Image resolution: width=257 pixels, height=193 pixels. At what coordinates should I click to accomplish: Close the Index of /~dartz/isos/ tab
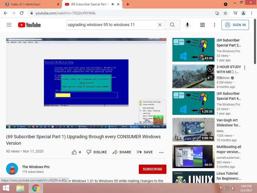pyautogui.click(x=58, y=4)
